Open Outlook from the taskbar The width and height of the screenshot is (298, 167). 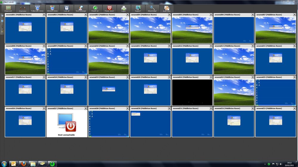(14, 164)
